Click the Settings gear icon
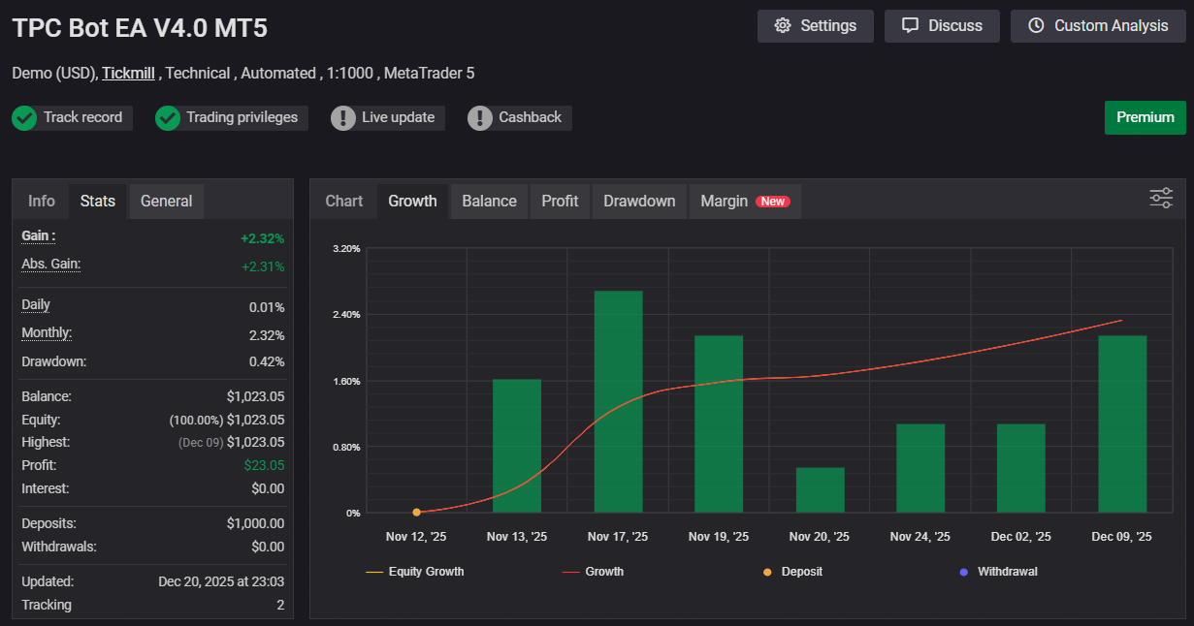1194x626 pixels. tap(783, 26)
